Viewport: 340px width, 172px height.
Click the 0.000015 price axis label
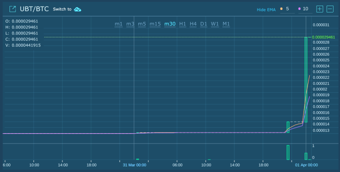321,119
